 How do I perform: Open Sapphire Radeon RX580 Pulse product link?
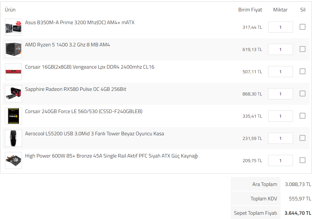tap(75, 89)
